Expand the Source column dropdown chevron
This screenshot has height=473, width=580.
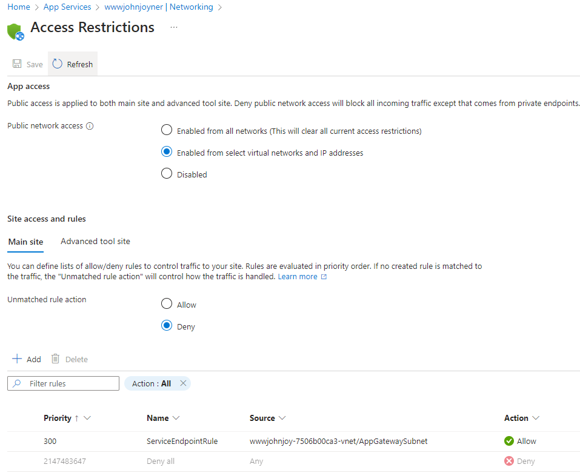pyautogui.click(x=282, y=418)
